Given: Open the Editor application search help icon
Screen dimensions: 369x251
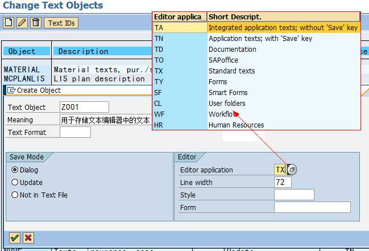Looking at the screenshot, I should (x=292, y=170).
